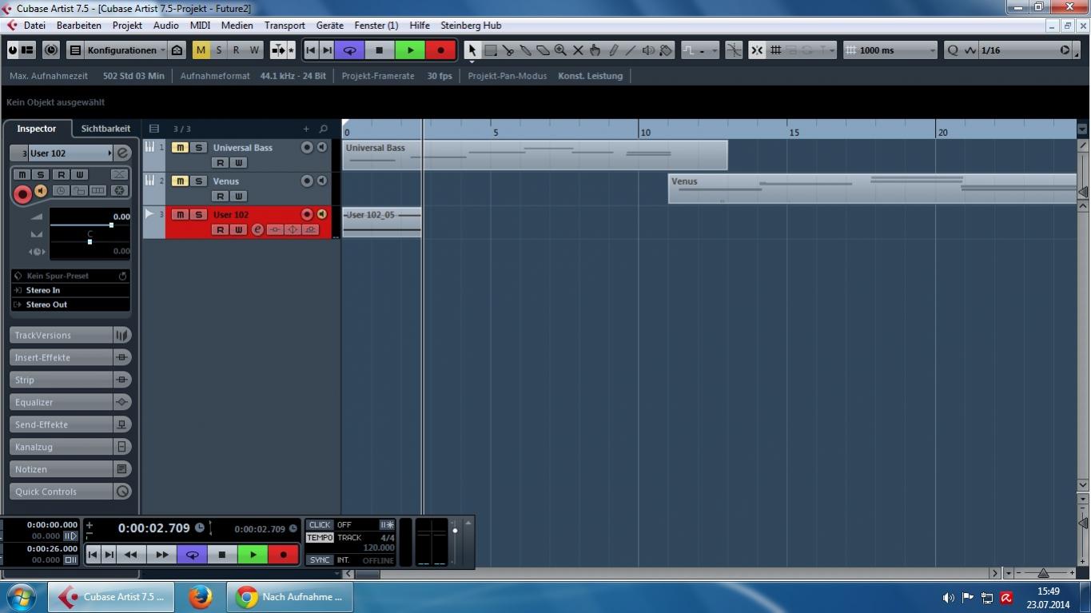The image size is (1091, 613).
Task: Open the Datei menu
Action: coord(34,26)
